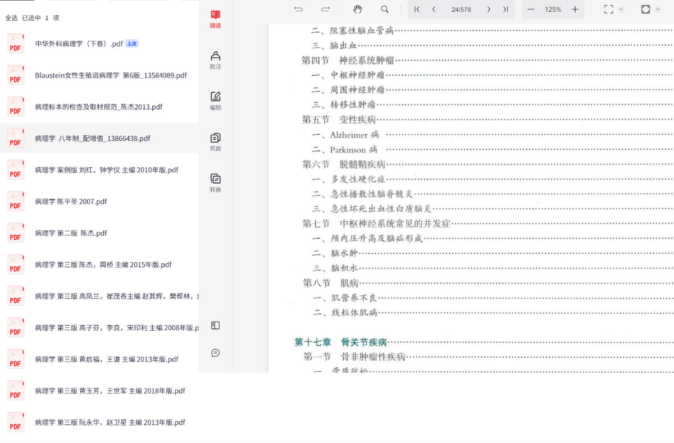This screenshot has height=443, width=674.
Task: Go to the next page
Action: coord(489,10)
